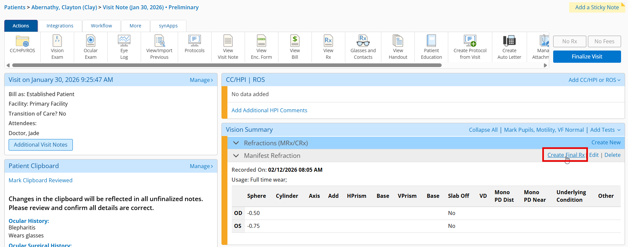Open the Eye Log chart icon
The height and width of the screenshot is (247, 628).
124,41
